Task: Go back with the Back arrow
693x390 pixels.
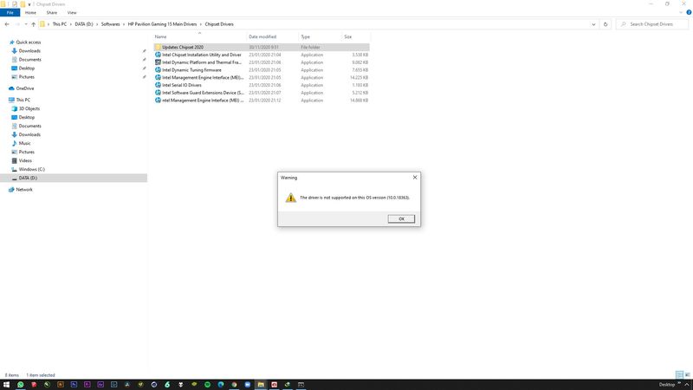Action: click(7, 24)
